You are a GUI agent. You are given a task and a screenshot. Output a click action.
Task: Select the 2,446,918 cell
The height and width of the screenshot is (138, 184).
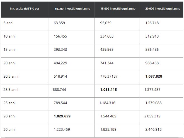153,129
